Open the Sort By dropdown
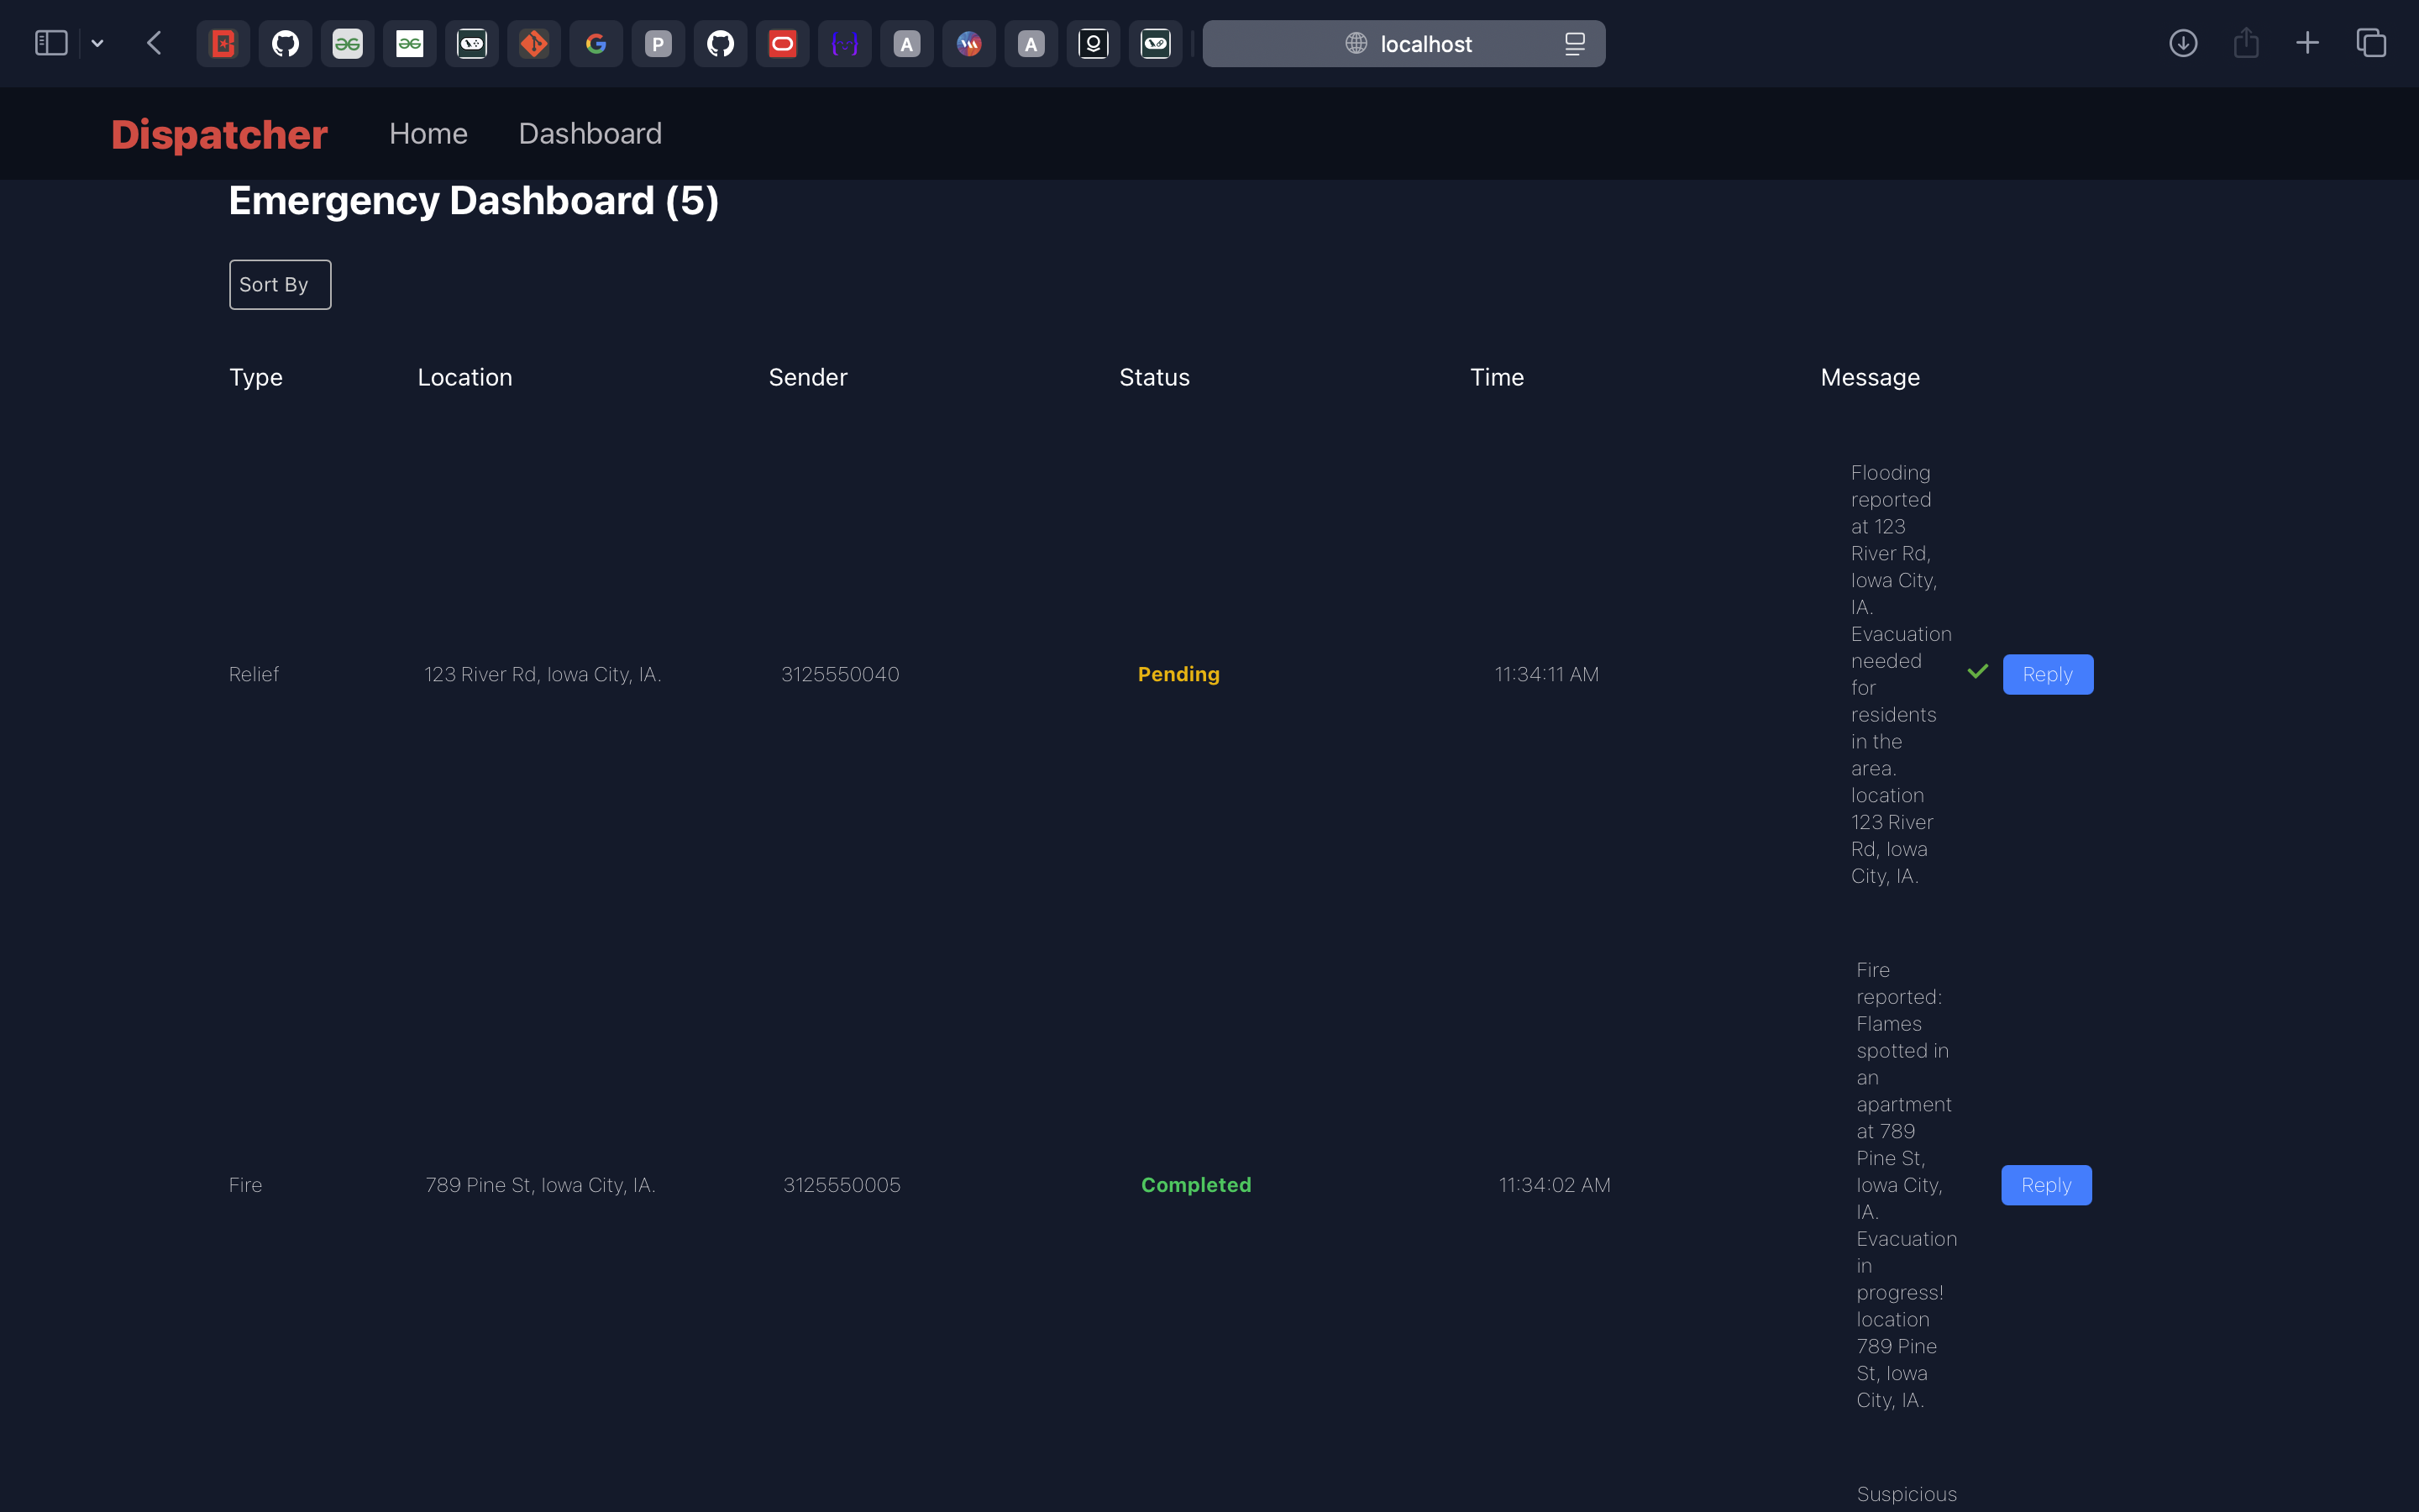2419x1512 pixels. (280, 285)
